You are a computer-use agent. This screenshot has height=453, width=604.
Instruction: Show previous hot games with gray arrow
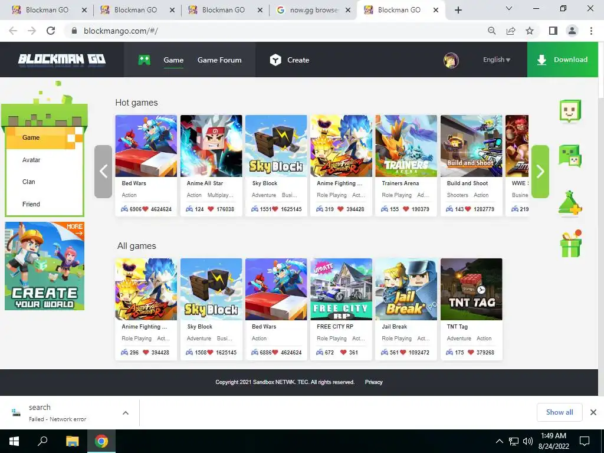[x=103, y=172]
